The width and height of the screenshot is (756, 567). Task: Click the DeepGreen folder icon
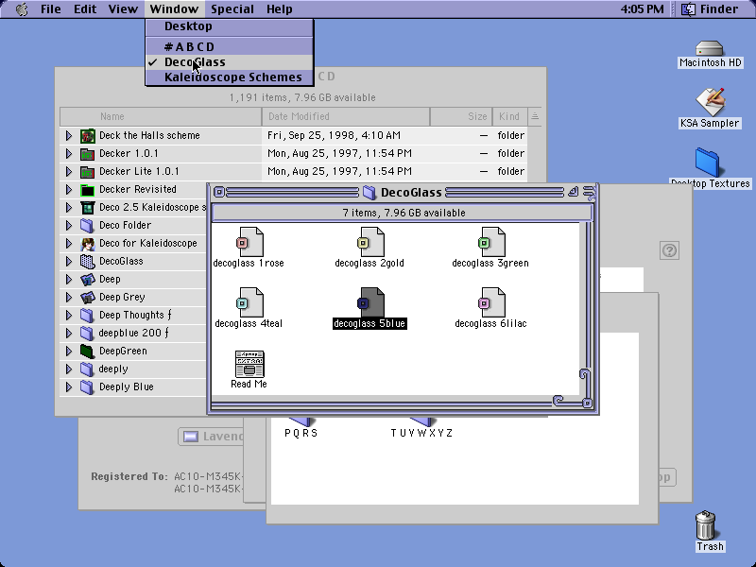(87, 352)
